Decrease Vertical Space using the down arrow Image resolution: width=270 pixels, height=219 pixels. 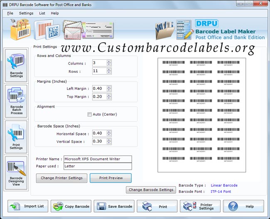(109, 143)
